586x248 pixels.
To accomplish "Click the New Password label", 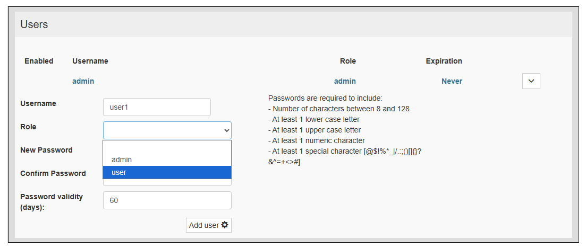I will [x=46, y=150].
